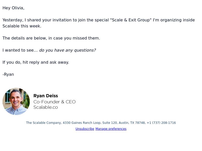Open the Manage preferences link

point(111,129)
